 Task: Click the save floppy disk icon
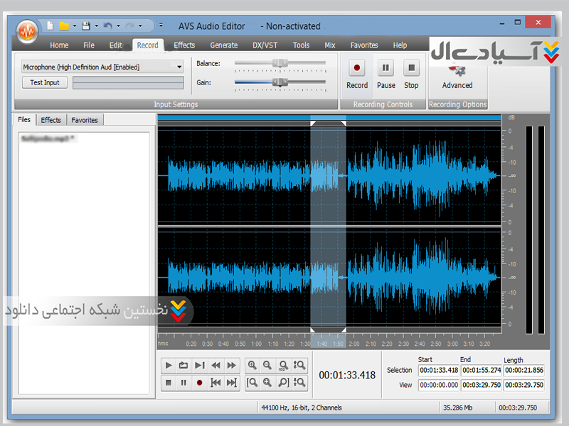[85, 26]
